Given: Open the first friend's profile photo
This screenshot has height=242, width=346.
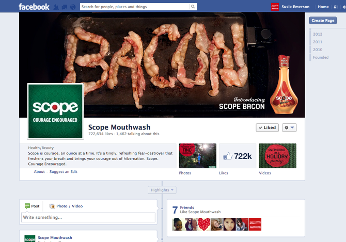Looking at the screenshot, I should 179,224.
